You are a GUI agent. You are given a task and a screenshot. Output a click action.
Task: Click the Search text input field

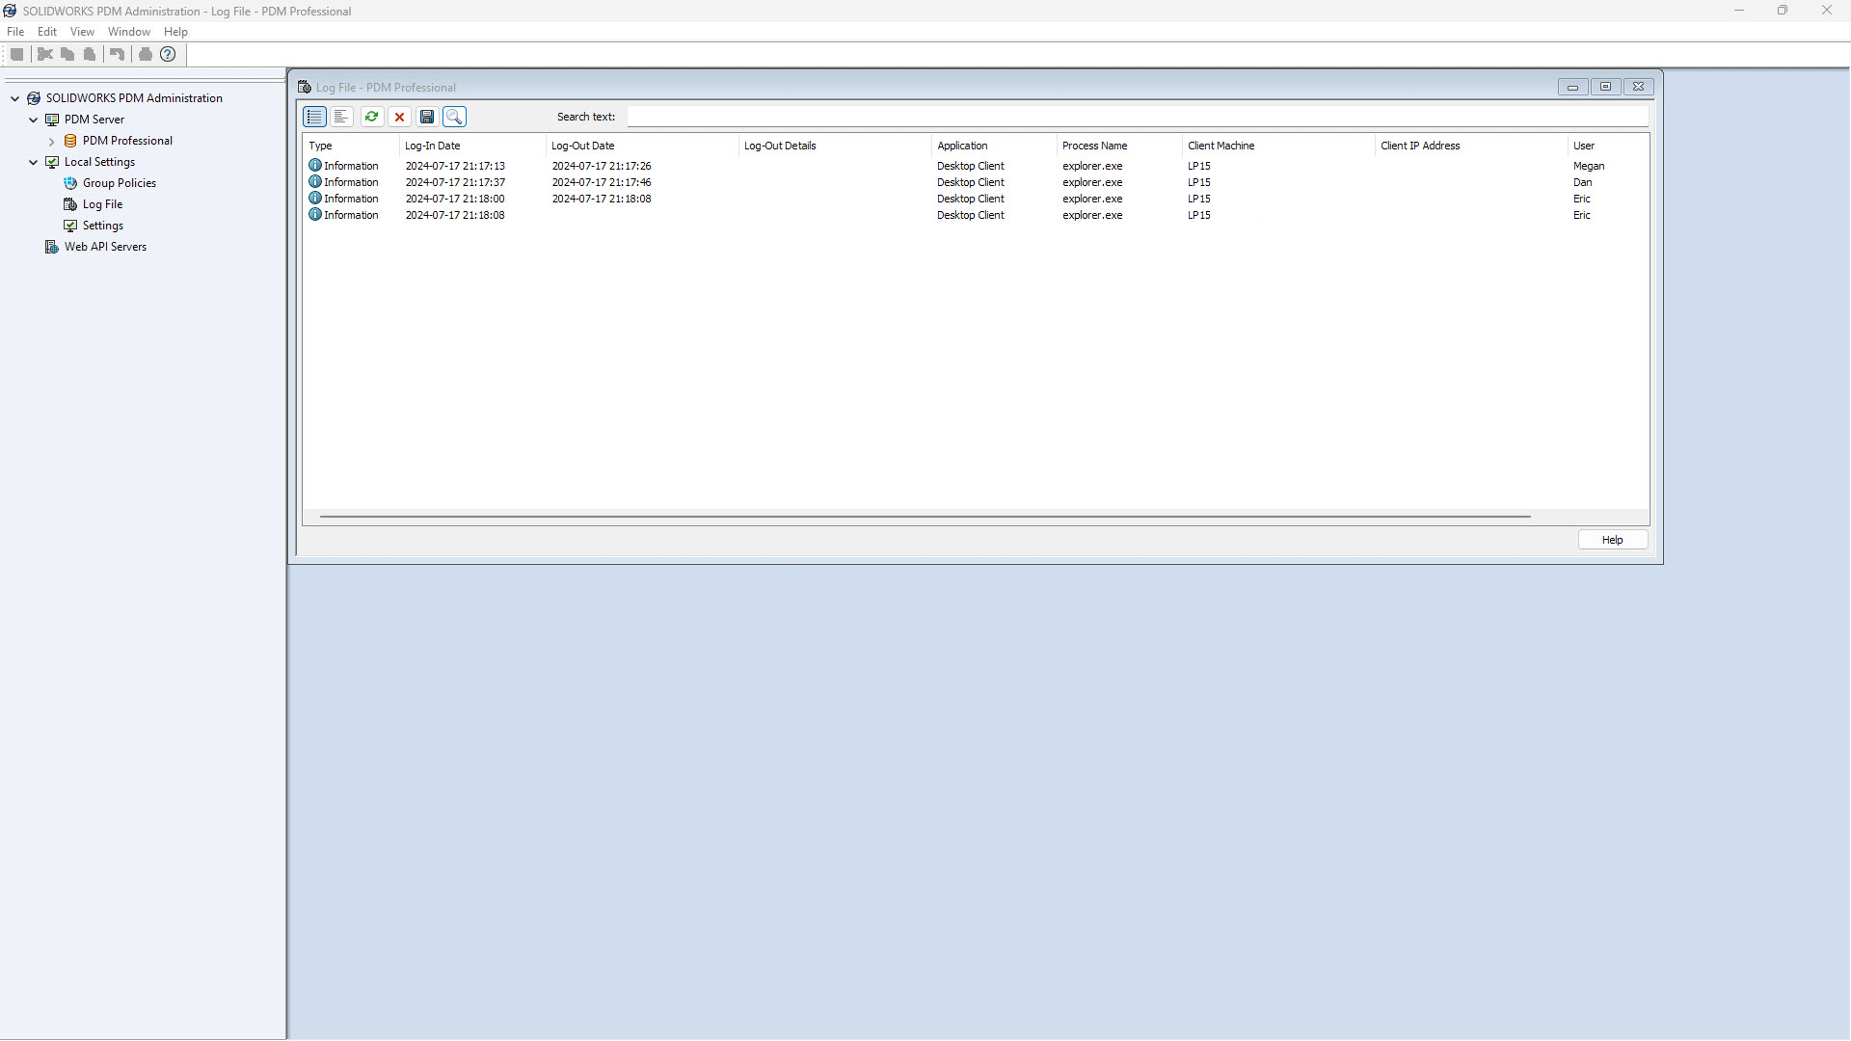[x=1136, y=116]
